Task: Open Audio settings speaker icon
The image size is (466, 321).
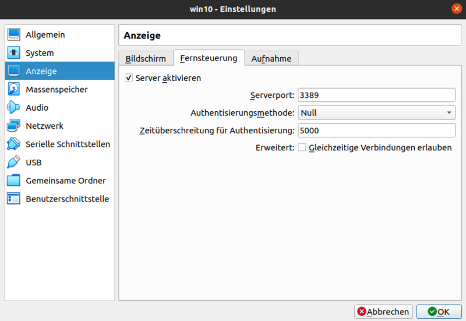Action: point(14,108)
